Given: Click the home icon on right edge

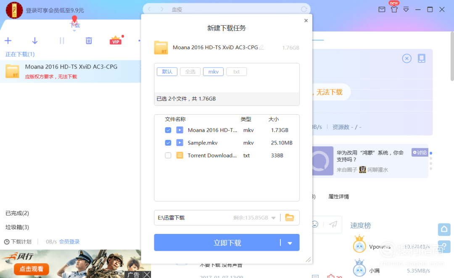Looking at the screenshot, I should tap(444, 229).
